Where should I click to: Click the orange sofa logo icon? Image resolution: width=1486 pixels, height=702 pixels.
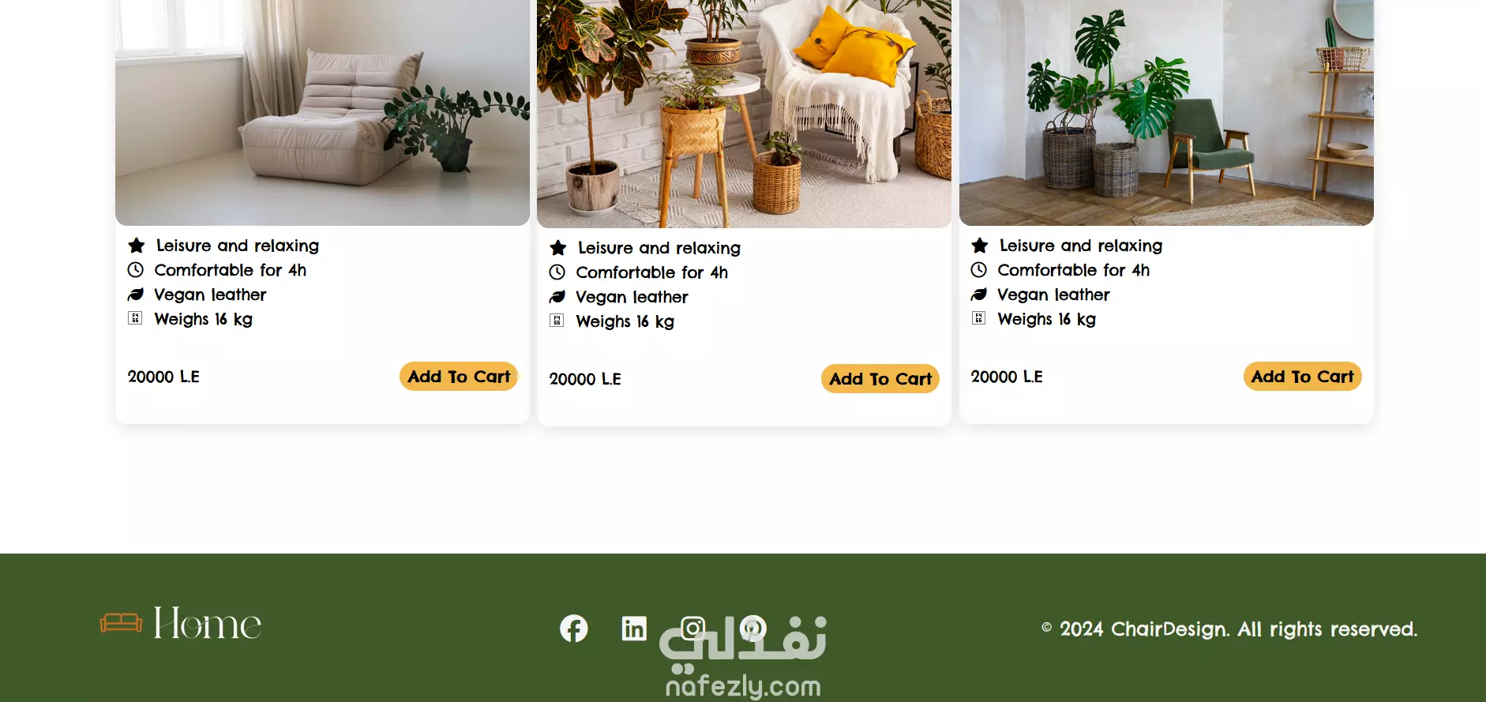tap(121, 623)
